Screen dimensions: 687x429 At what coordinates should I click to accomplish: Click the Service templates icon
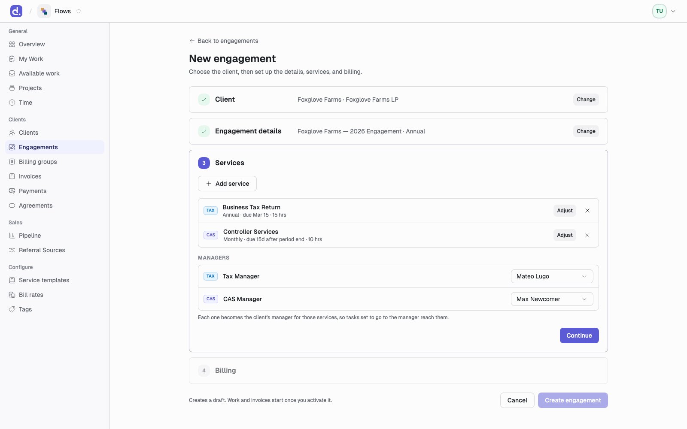12,280
